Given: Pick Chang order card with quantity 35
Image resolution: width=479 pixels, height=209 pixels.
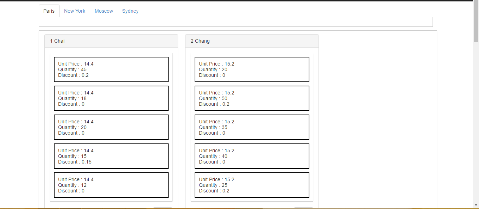Looking at the screenshot, I should coord(252,127).
